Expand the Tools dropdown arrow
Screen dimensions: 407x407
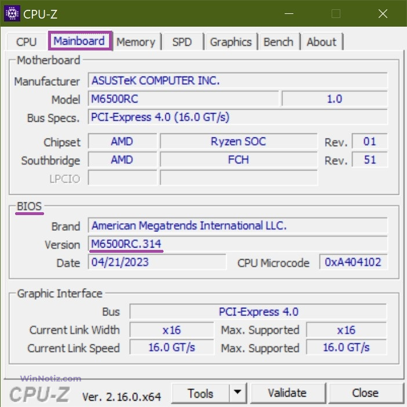pyautogui.click(x=237, y=393)
